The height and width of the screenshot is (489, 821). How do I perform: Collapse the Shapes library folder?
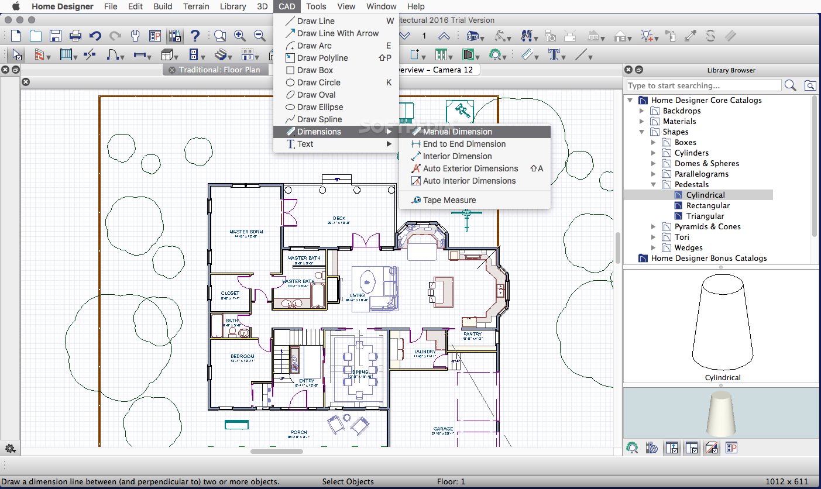click(x=642, y=132)
